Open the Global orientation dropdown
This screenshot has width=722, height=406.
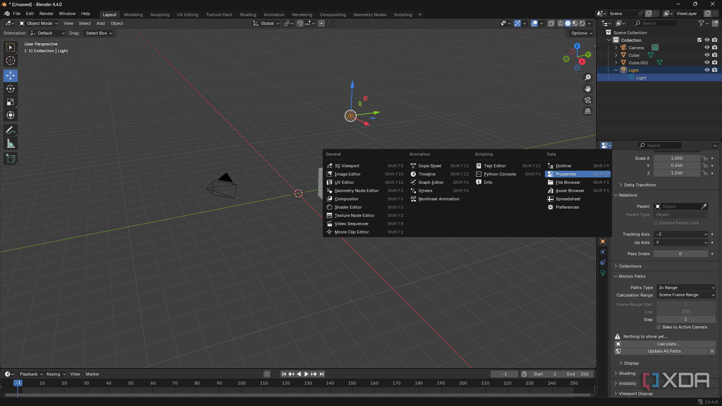266,23
